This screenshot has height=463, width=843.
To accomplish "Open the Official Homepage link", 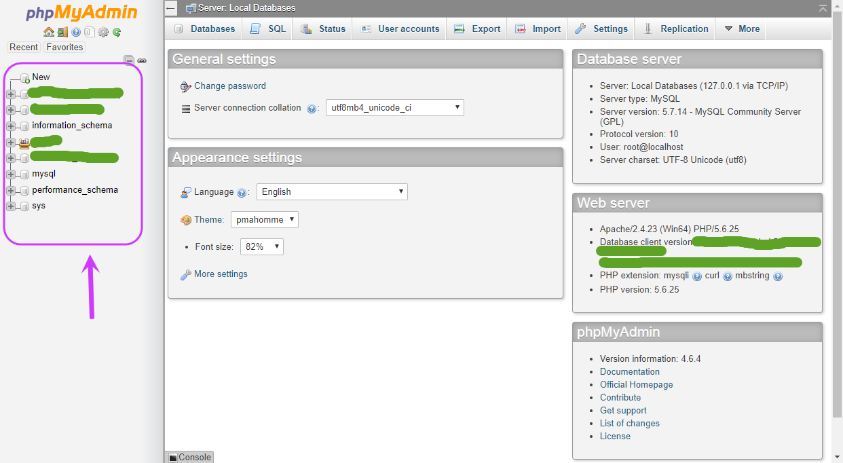I will click(x=637, y=385).
